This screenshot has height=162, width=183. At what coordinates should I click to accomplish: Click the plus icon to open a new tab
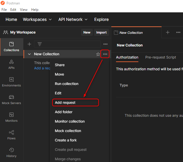[x=168, y=32]
